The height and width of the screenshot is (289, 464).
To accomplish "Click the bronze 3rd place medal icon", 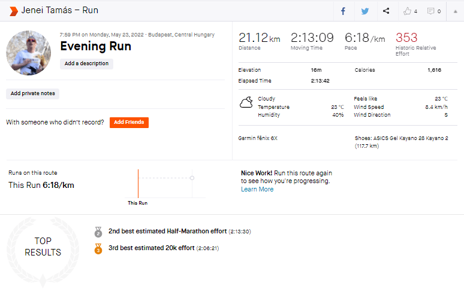I will (98, 248).
